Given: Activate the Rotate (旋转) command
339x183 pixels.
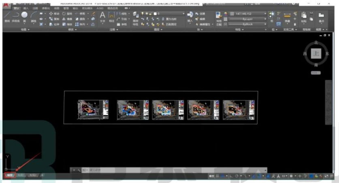Looking at the screenshot, I should [67, 14].
